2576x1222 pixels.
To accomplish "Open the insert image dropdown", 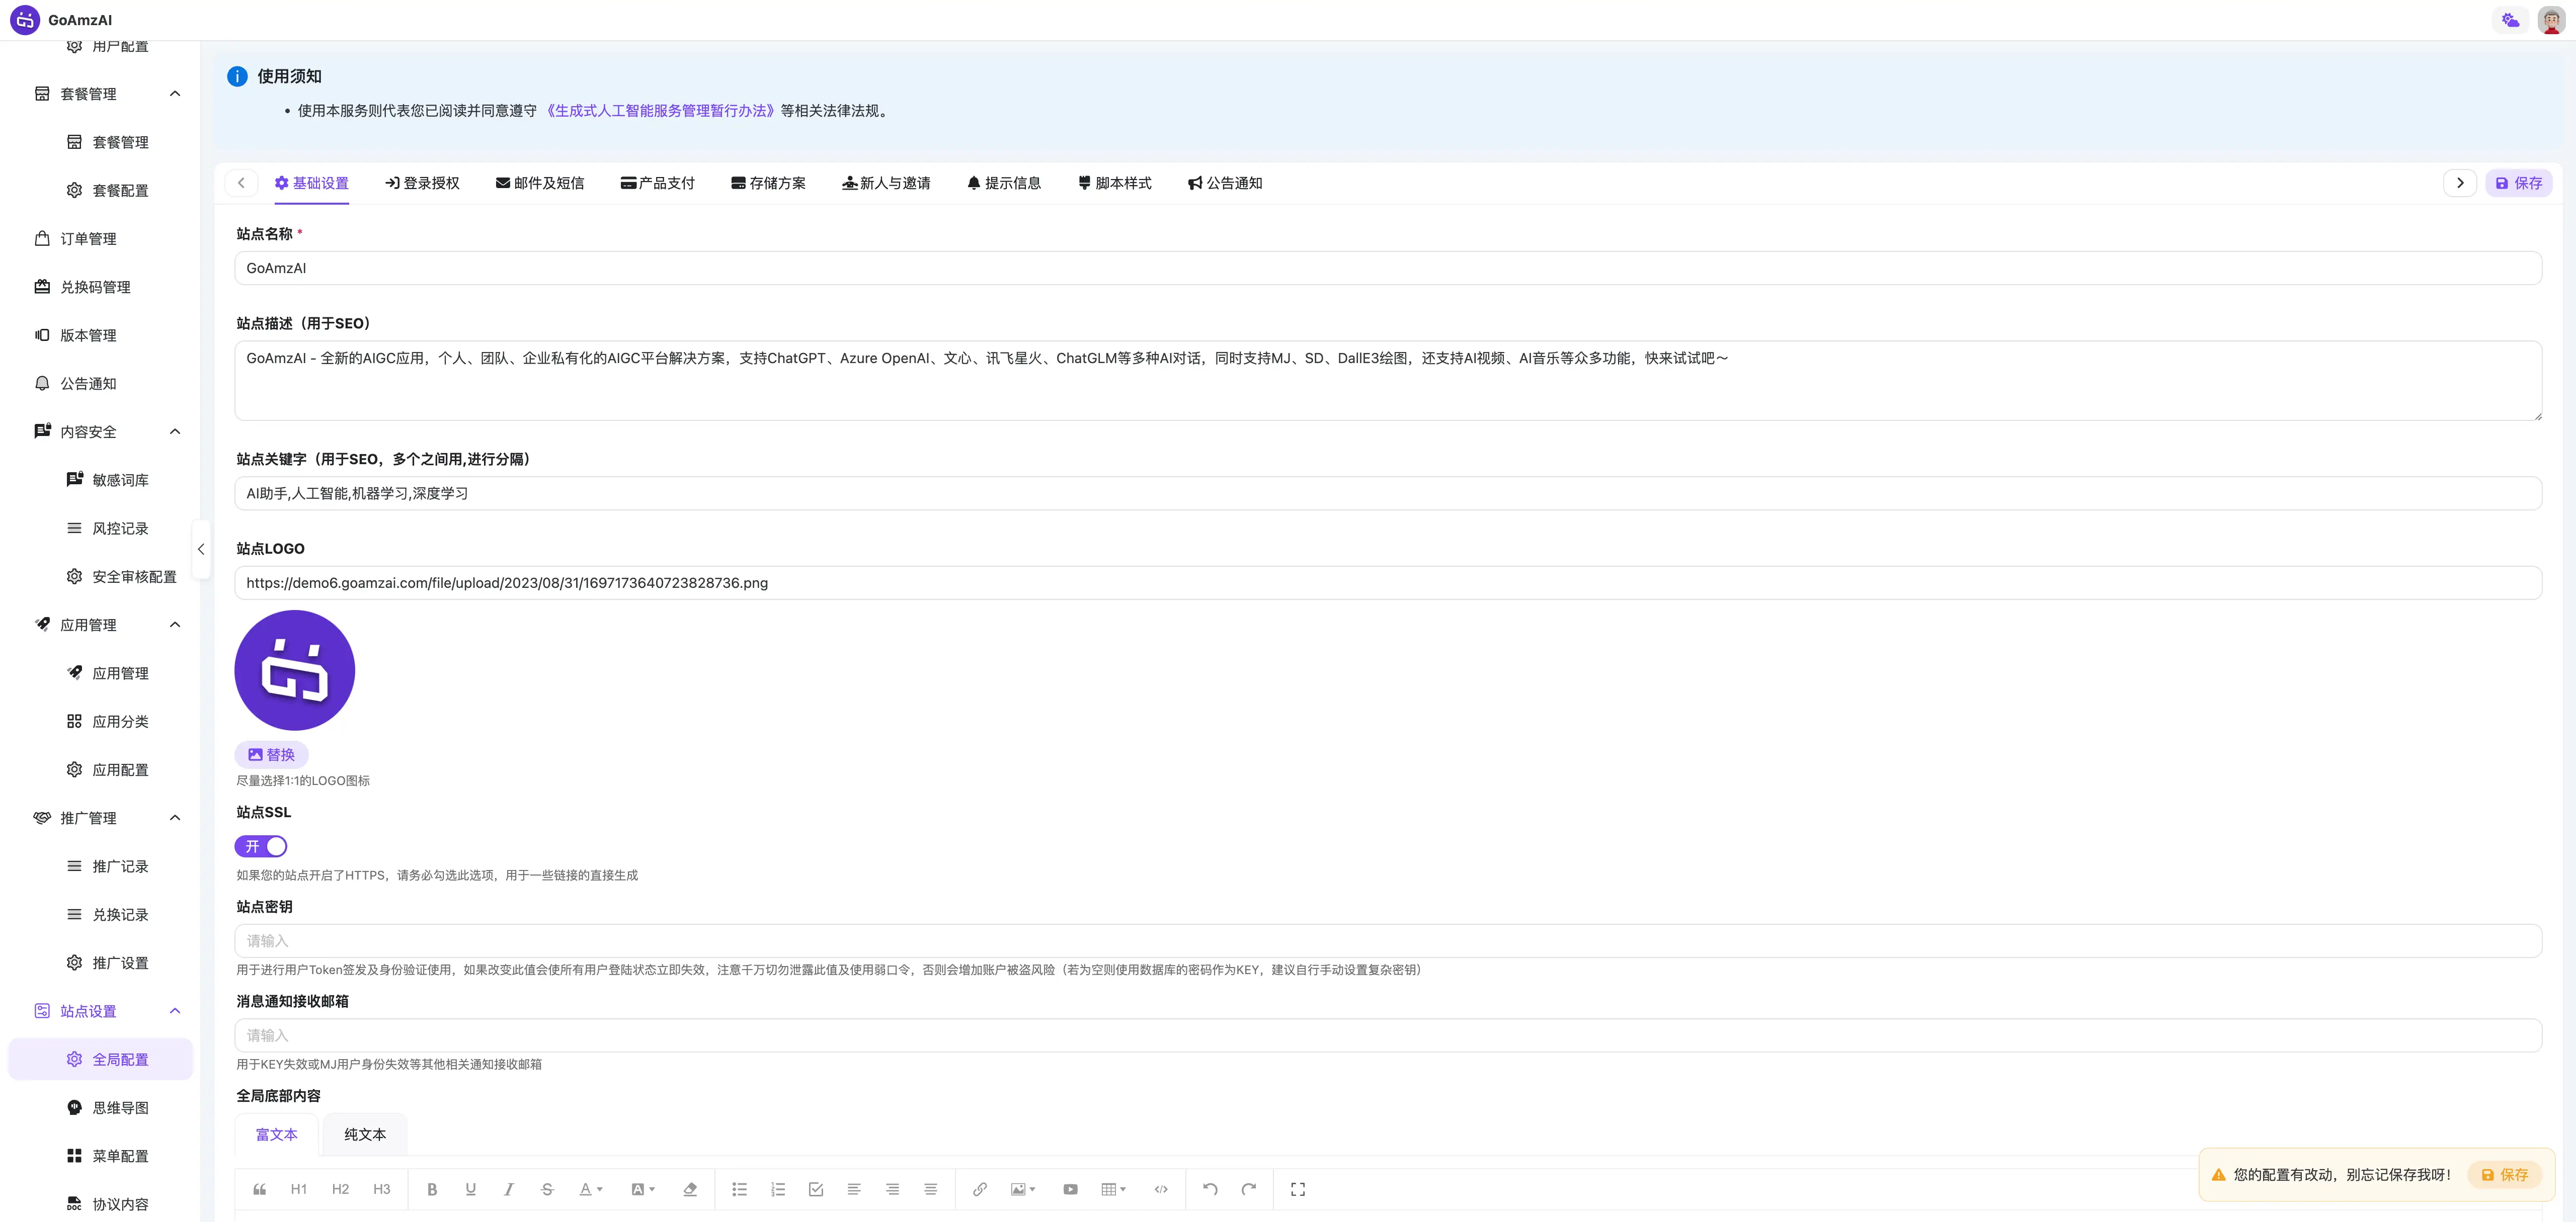I will pyautogui.click(x=1023, y=1189).
